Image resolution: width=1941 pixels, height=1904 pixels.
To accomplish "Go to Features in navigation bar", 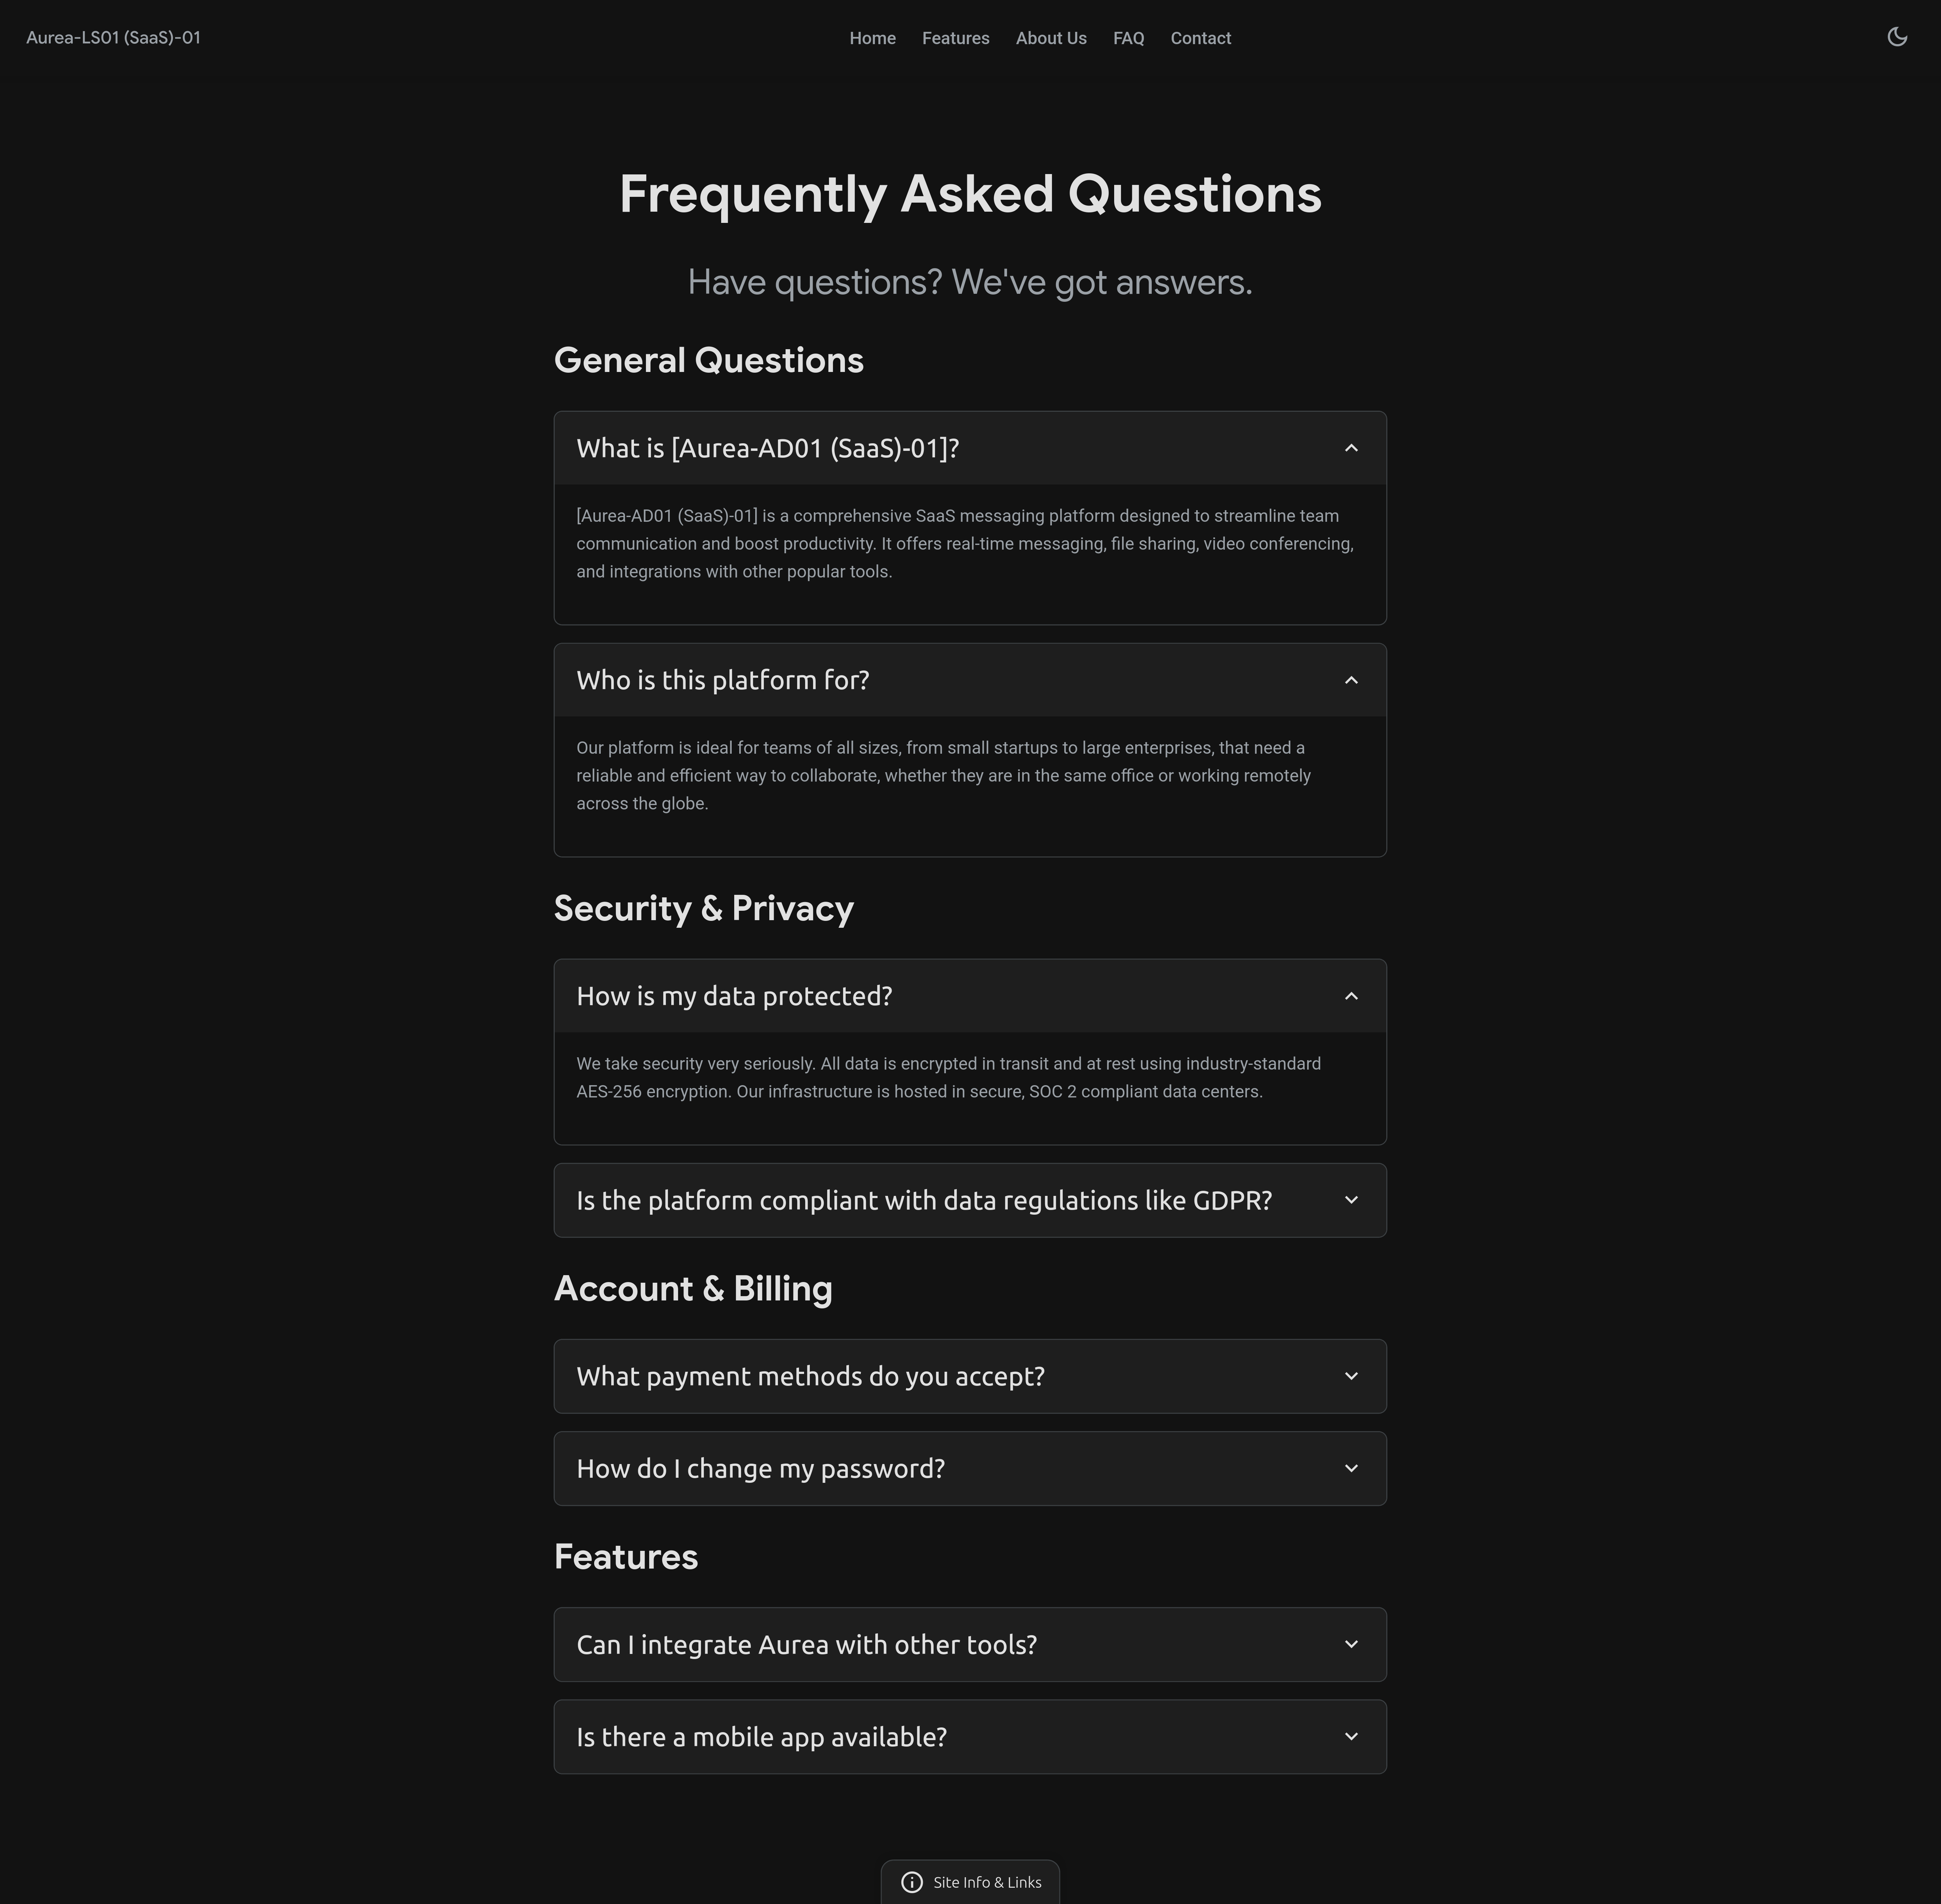I will tap(955, 38).
